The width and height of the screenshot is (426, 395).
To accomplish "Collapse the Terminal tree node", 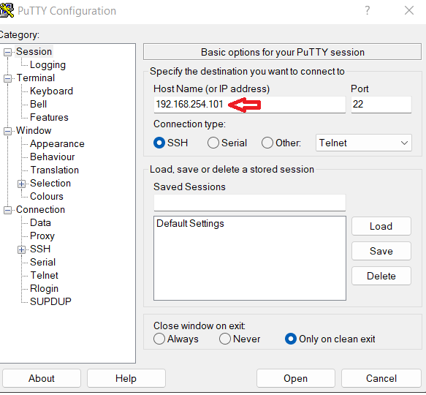I will click(7, 78).
